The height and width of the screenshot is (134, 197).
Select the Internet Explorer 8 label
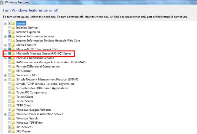pyautogui.click(x=28, y=32)
